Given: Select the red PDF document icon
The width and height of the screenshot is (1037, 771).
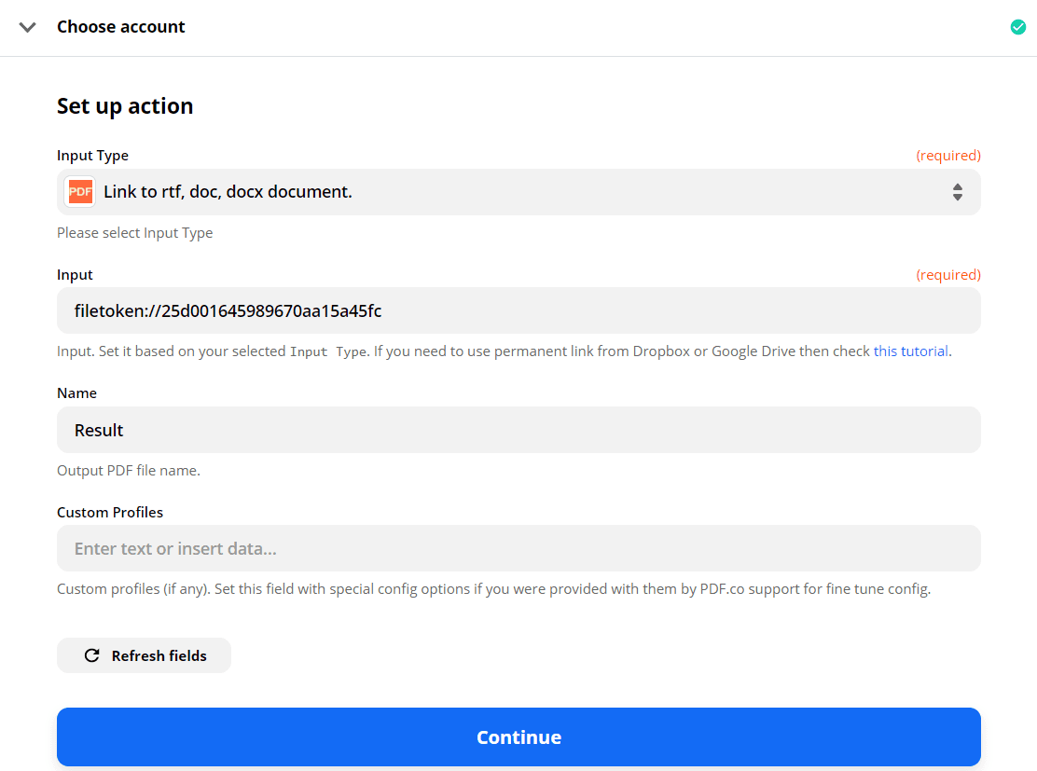Looking at the screenshot, I should click(79, 191).
